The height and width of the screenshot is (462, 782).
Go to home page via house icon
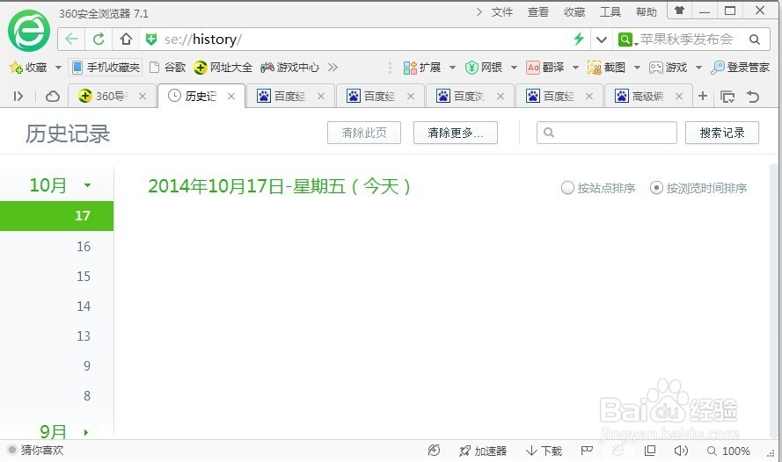point(126,40)
